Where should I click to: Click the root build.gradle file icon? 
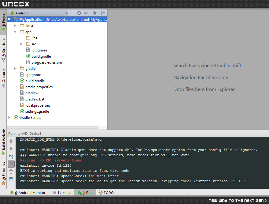click(22, 81)
